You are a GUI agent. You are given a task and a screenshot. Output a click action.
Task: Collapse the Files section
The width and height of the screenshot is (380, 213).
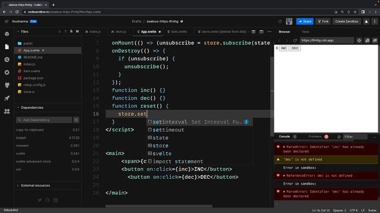(18, 31)
